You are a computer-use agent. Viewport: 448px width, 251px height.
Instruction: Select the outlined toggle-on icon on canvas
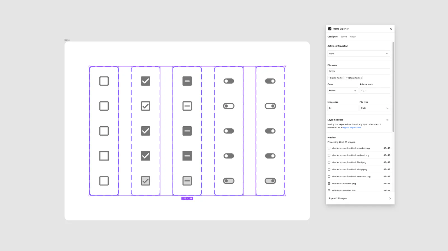point(270,106)
